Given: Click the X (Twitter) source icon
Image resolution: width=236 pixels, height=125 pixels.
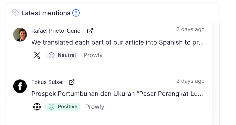Looking at the screenshot, I should point(37,55).
